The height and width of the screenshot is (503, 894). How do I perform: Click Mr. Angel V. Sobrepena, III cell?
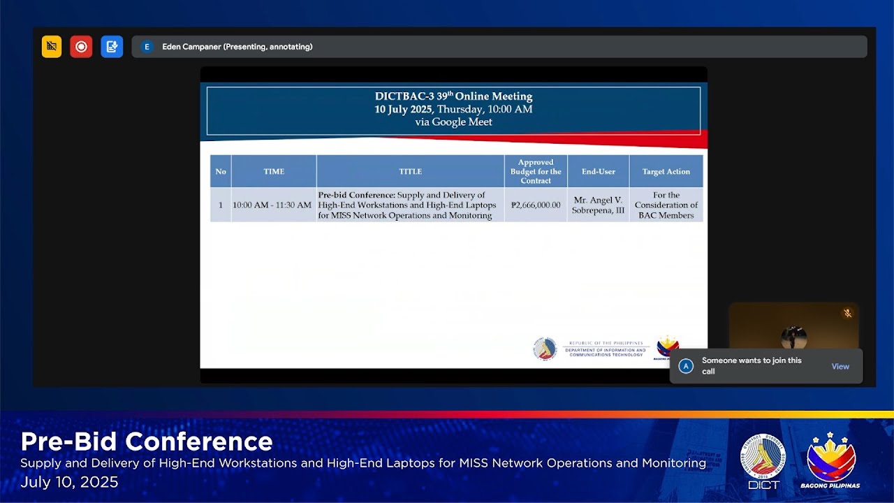click(599, 205)
